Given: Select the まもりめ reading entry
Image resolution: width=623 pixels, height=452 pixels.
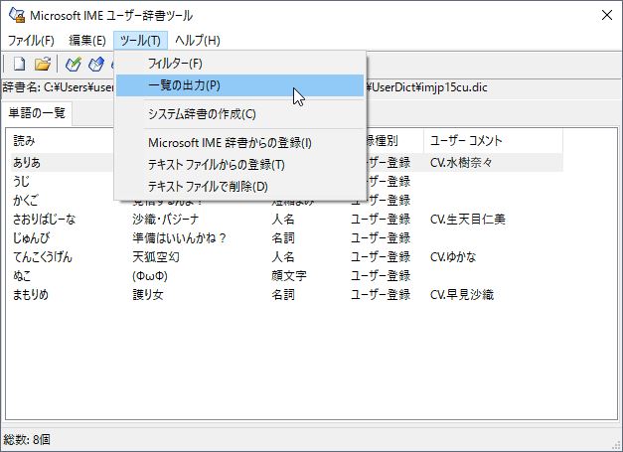Looking at the screenshot, I should point(31,295).
